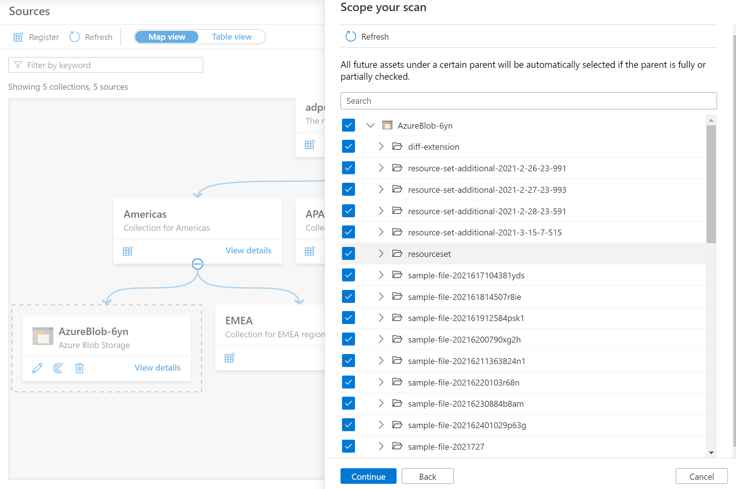736x489 pixels.
Task: Disable the AzureBlob-6yn root checkbox
Action: click(x=349, y=125)
